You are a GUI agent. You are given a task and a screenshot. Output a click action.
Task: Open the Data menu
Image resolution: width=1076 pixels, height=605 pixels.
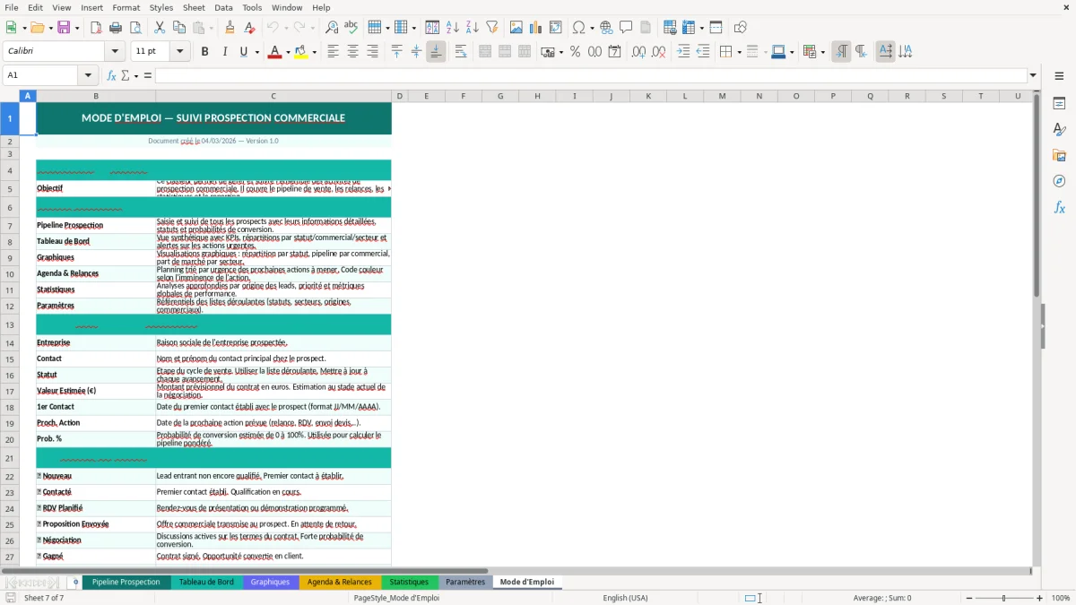[x=223, y=7]
